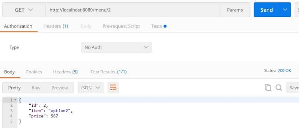The height and width of the screenshot is (128, 299).
Task: Open the Pre-request Script tab
Action: coord(121,26)
